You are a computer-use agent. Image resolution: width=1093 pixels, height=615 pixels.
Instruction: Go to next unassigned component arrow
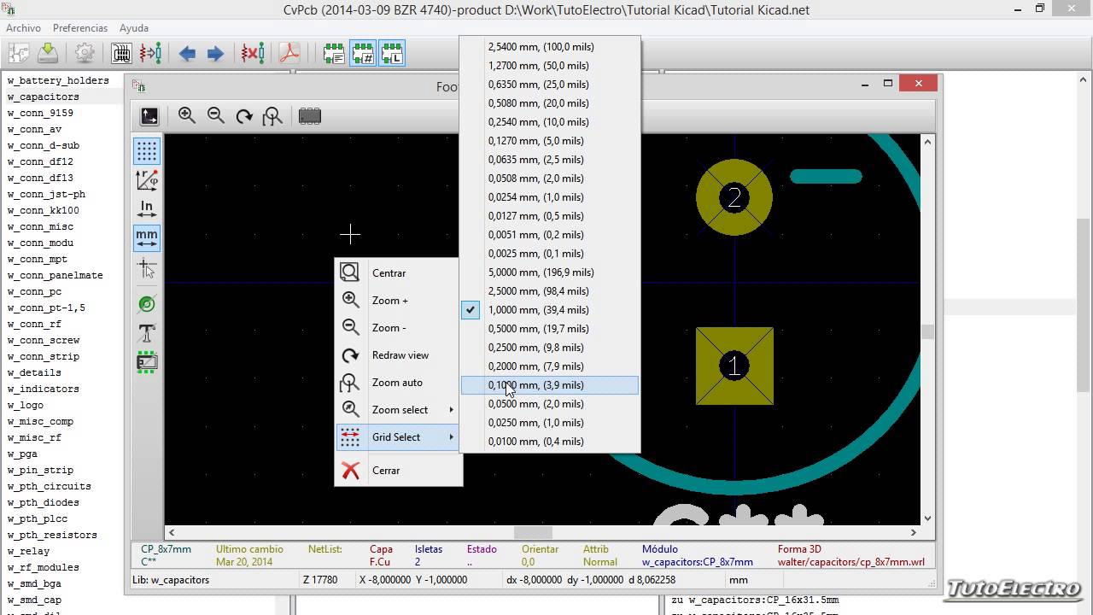pos(215,54)
